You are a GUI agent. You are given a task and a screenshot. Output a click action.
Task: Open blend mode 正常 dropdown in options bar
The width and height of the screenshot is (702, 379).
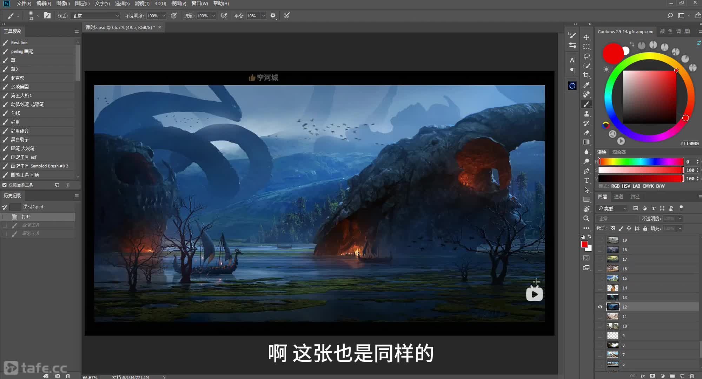tap(95, 16)
